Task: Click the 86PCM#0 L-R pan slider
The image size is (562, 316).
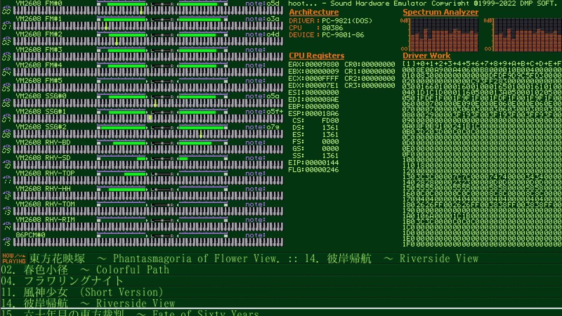Action: pos(162,236)
